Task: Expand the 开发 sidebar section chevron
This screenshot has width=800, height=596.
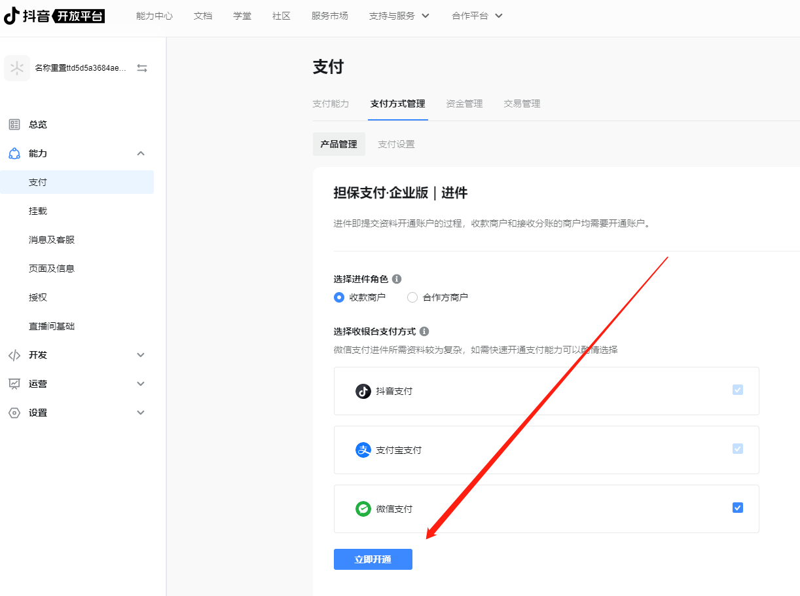Action: click(141, 355)
